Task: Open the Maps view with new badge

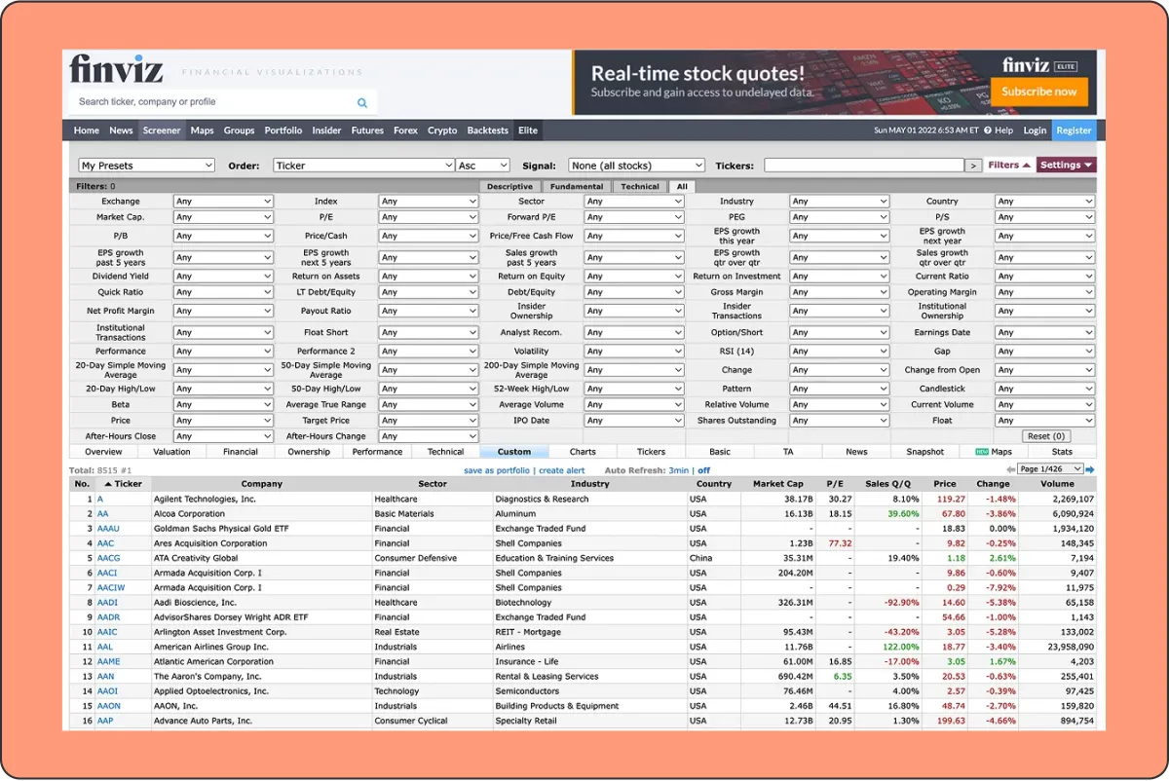Action: click(994, 452)
